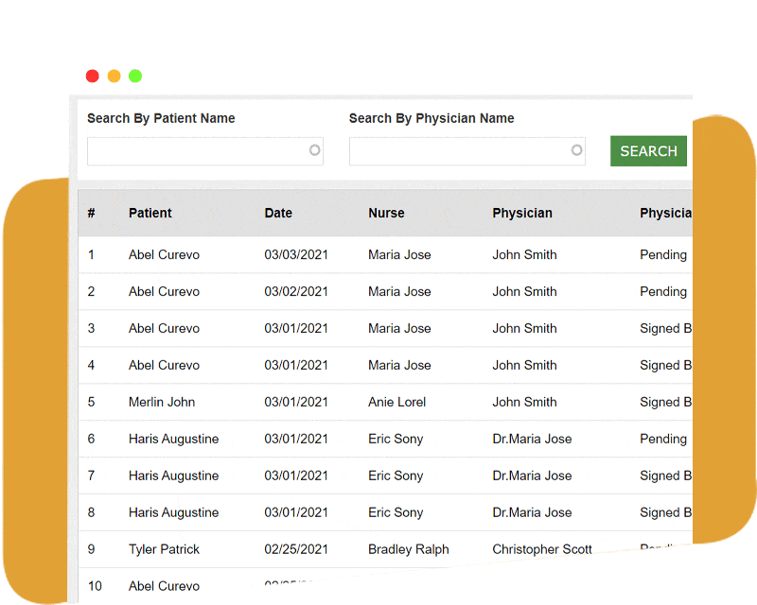Focus the Search By Patient Name field

click(x=197, y=151)
